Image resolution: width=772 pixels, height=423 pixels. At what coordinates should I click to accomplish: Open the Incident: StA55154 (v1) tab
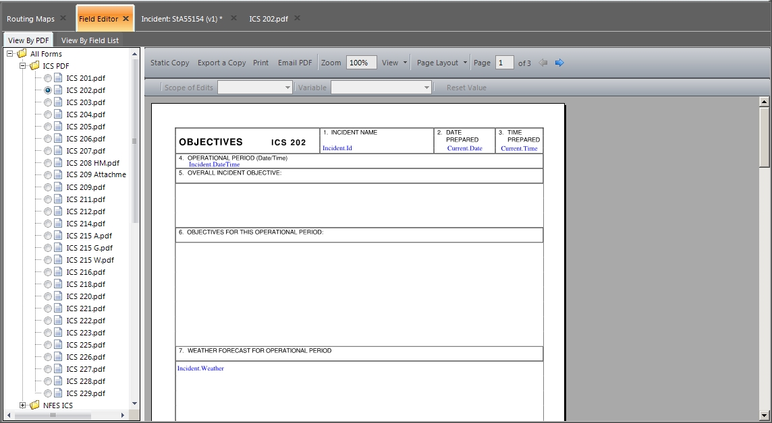(181, 19)
